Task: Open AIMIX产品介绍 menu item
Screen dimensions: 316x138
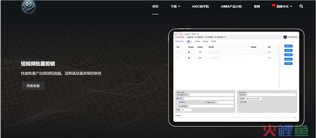Action: tap(231, 6)
